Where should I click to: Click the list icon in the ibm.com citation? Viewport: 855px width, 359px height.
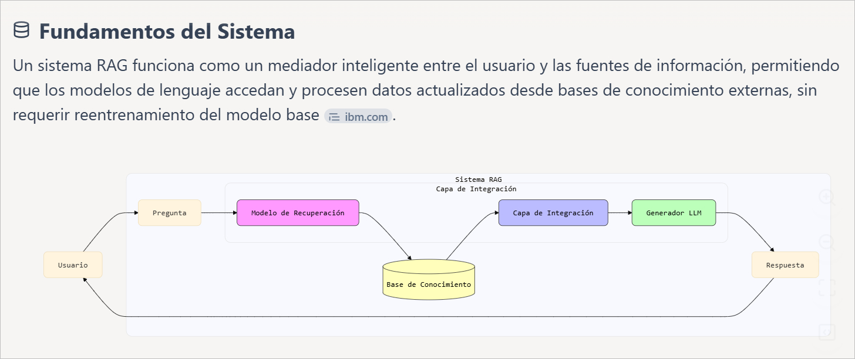(x=334, y=117)
